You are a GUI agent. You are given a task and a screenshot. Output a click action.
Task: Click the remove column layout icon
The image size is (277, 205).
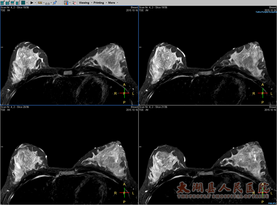(18, 3)
